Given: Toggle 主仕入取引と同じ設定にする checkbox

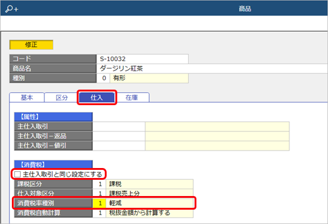Looking at the screenshot, I should point(17,174).
